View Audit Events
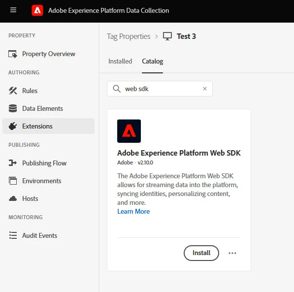Viewport: 294px width, 292px height. click(x=48, y=235)
